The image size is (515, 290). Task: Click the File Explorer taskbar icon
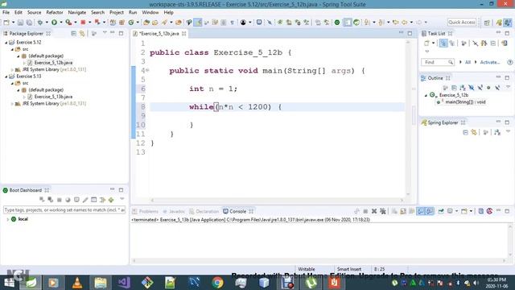tap(101, 283)
